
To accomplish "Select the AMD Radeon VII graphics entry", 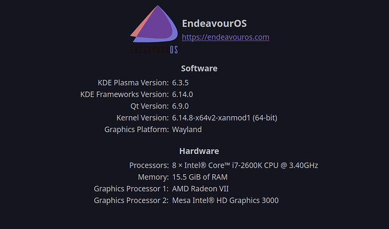I will pos(200,188).
